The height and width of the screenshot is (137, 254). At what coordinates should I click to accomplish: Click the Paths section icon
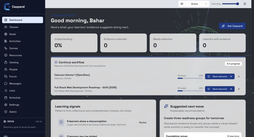(x=5, y=122)
